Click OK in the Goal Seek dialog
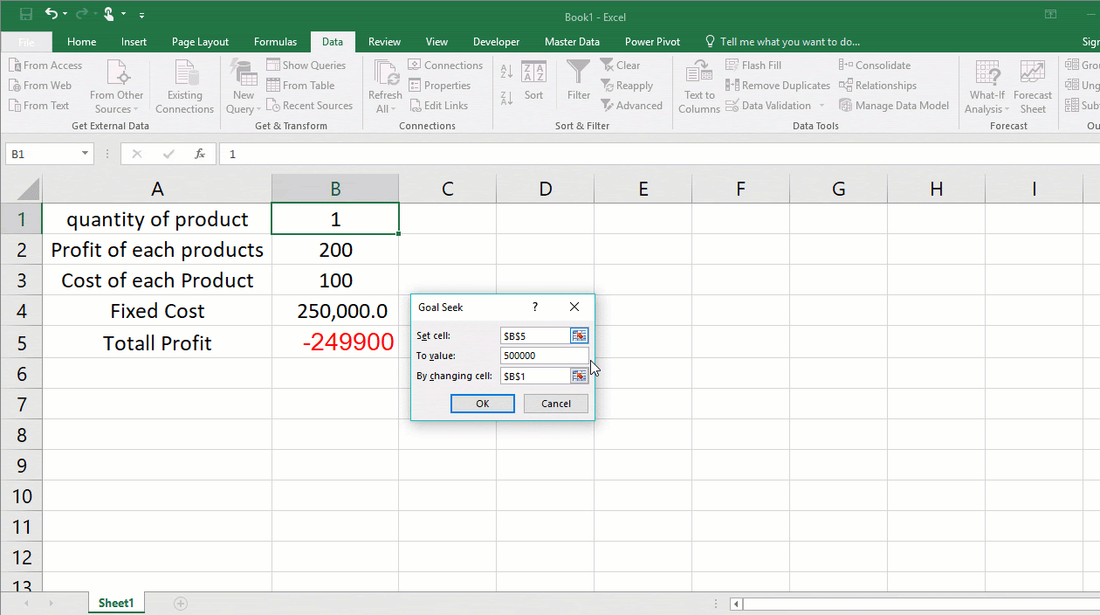 click(x=482, y=403)
